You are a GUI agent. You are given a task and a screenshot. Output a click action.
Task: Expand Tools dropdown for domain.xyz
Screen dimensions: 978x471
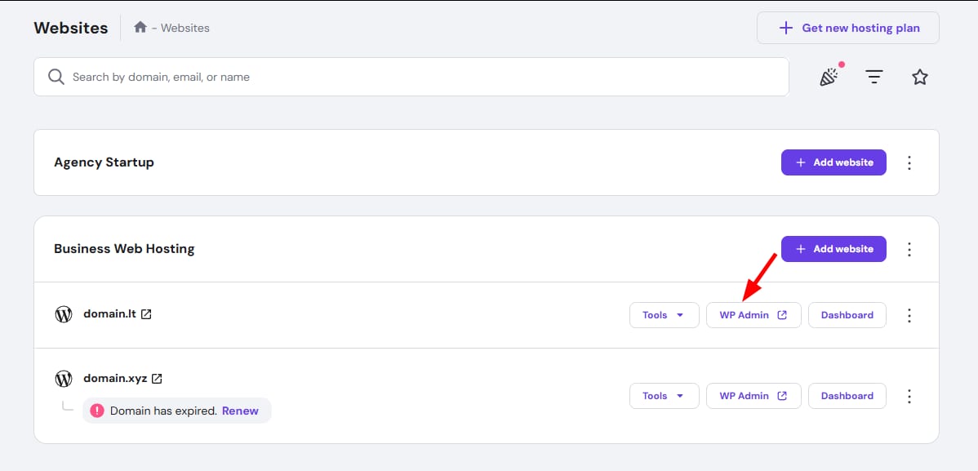[x=664, y=396]
